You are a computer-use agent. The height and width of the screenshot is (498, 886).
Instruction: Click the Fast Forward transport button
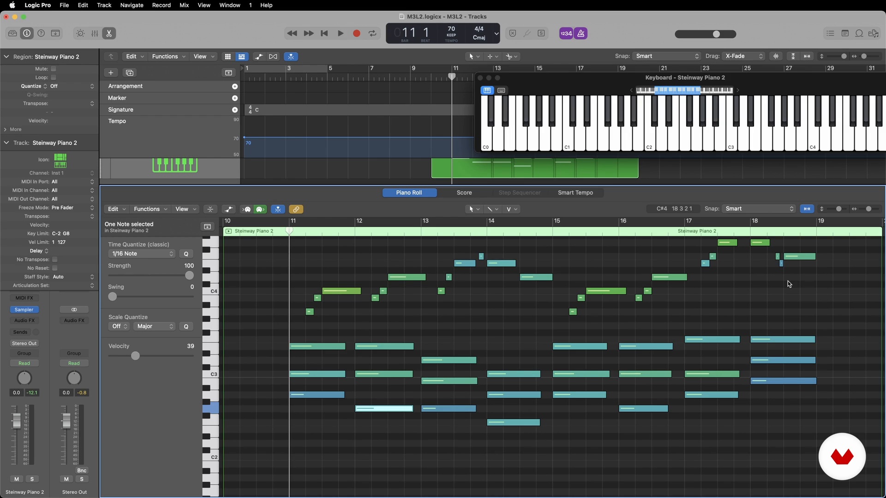308,33
